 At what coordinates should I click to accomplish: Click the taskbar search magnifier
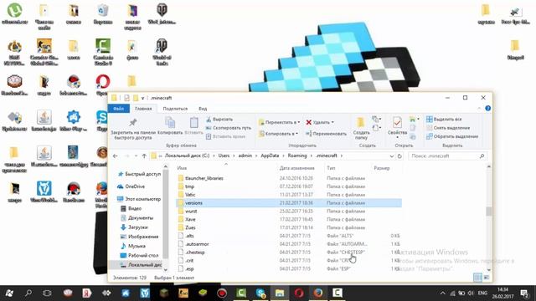click(28, 293)
